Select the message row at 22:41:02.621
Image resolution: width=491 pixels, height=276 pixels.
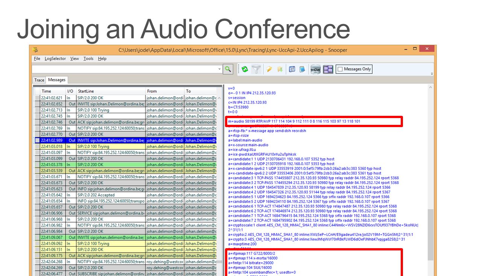click(125, 98)
